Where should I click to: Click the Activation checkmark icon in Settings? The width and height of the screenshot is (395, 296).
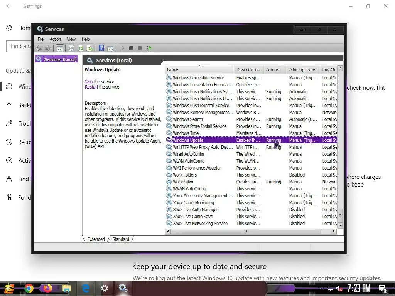(9, 160)
